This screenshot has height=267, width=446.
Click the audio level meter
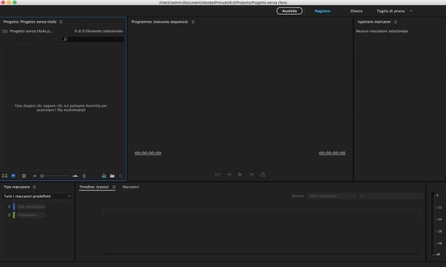coord(434,224)
